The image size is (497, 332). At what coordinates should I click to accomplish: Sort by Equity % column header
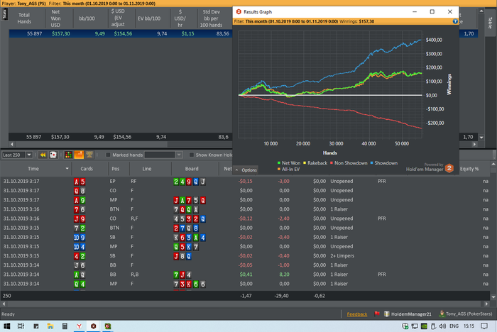(x=469, y=169)
